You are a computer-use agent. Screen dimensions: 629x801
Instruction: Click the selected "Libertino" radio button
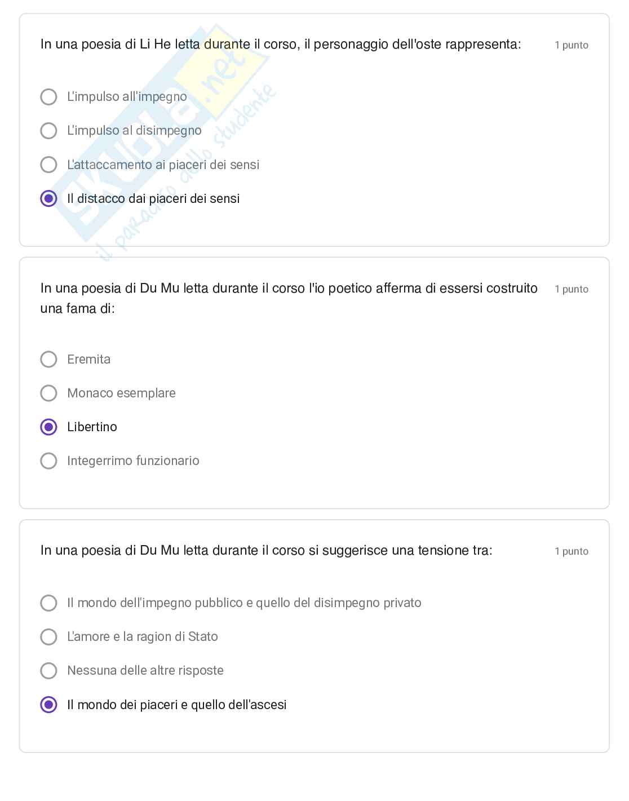49,427
